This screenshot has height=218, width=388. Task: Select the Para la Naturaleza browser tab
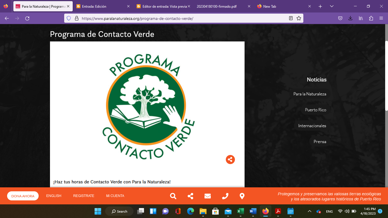click(x=43, y=6)
